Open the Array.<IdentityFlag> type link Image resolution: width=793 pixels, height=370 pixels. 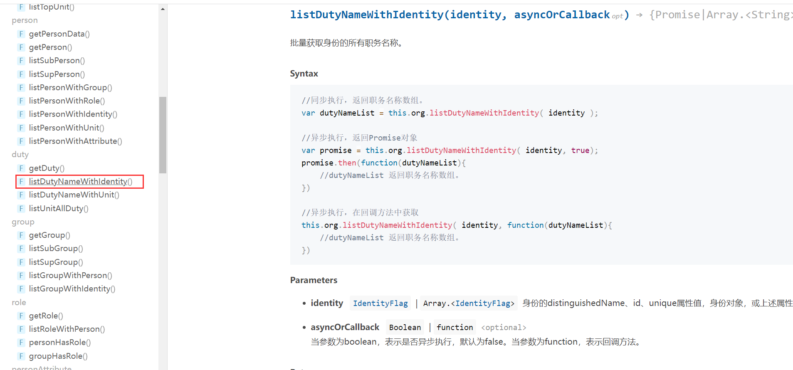pyautogui.click(x=469, y=303)
